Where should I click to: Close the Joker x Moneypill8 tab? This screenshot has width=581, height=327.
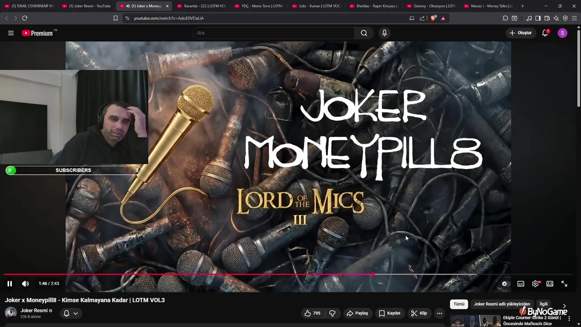(167, 6)
